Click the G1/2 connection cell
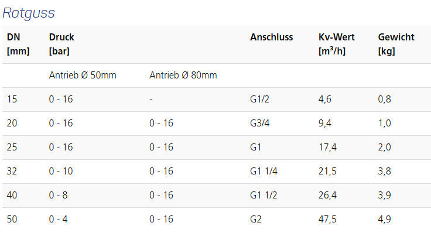431x233 pixels. pos(259,99)
